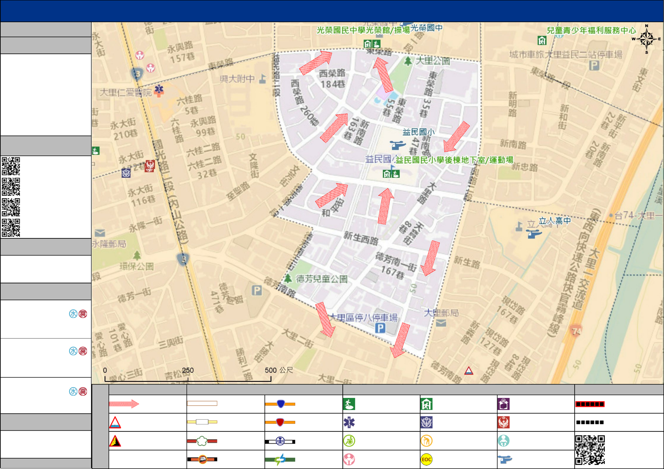The image size is (664, 469).
Task: Click the police badge icon near 永大街
Action: click(x=126, y=173)
